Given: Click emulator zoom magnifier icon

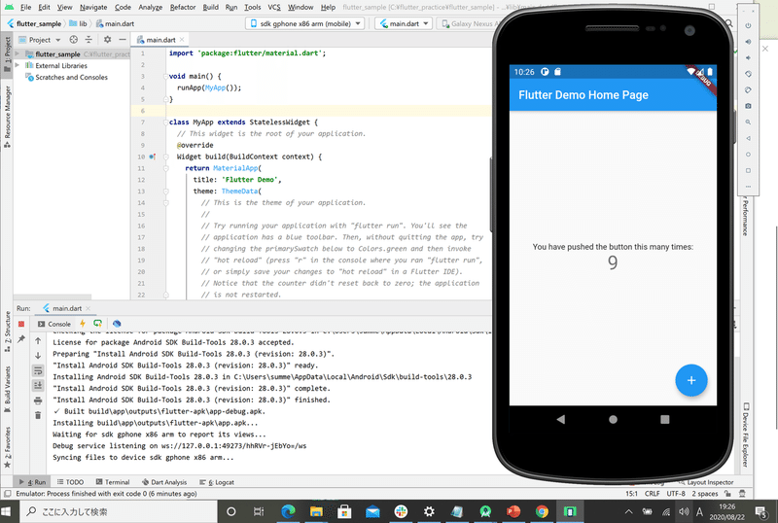Looking at the screenshot, I should (748, 122).
